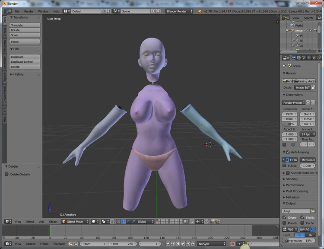
Task: Open the Object properties cube tab icon
Action: [x=314, y=58]
